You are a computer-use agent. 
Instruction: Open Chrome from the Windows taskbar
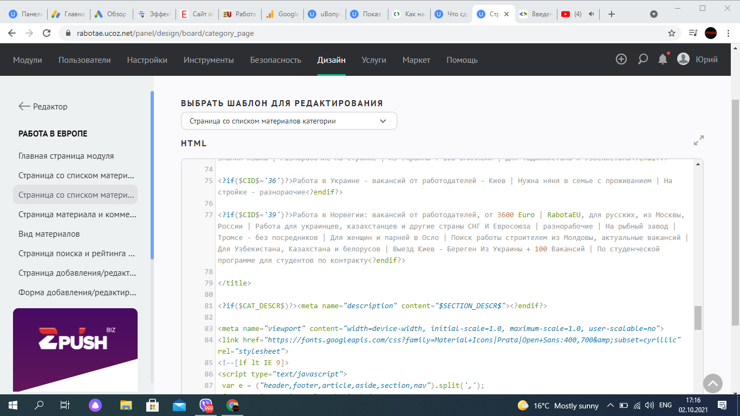point(233,405)
